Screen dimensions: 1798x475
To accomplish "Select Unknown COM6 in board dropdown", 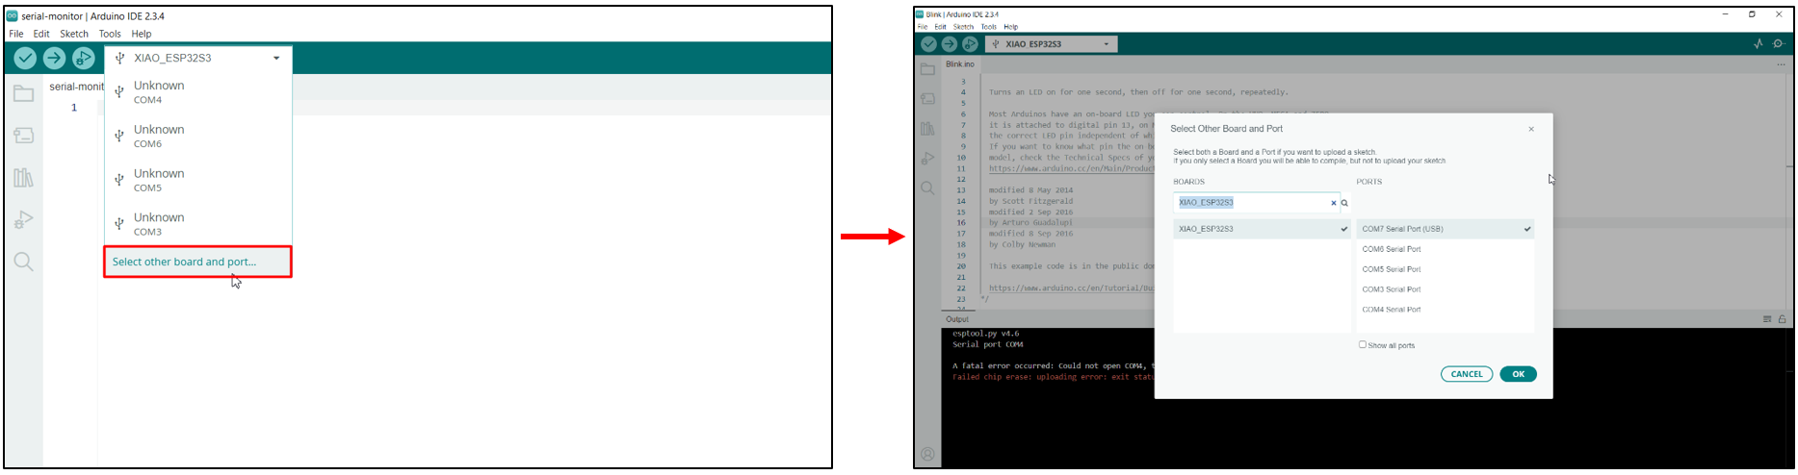I will (197, 136).
